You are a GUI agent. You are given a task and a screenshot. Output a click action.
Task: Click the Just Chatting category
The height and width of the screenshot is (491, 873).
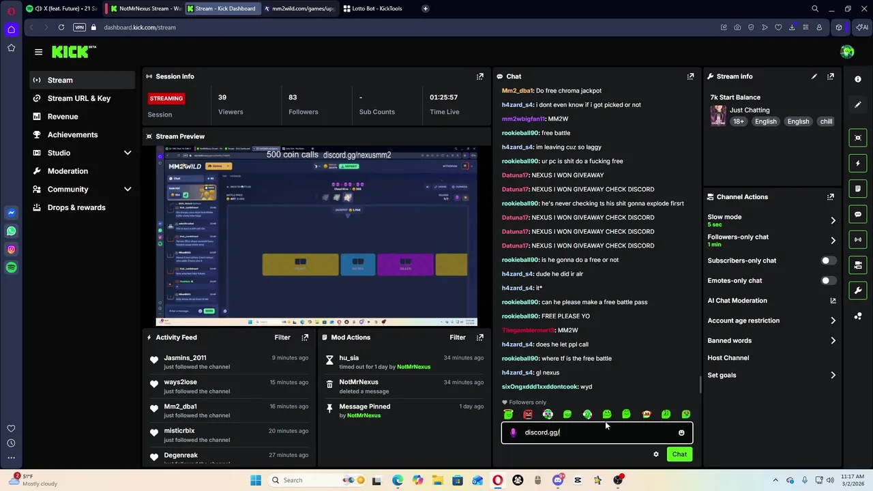coord(749,110)
